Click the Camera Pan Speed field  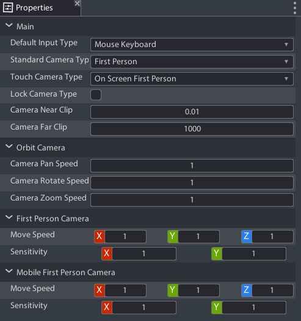coord(192,166)
